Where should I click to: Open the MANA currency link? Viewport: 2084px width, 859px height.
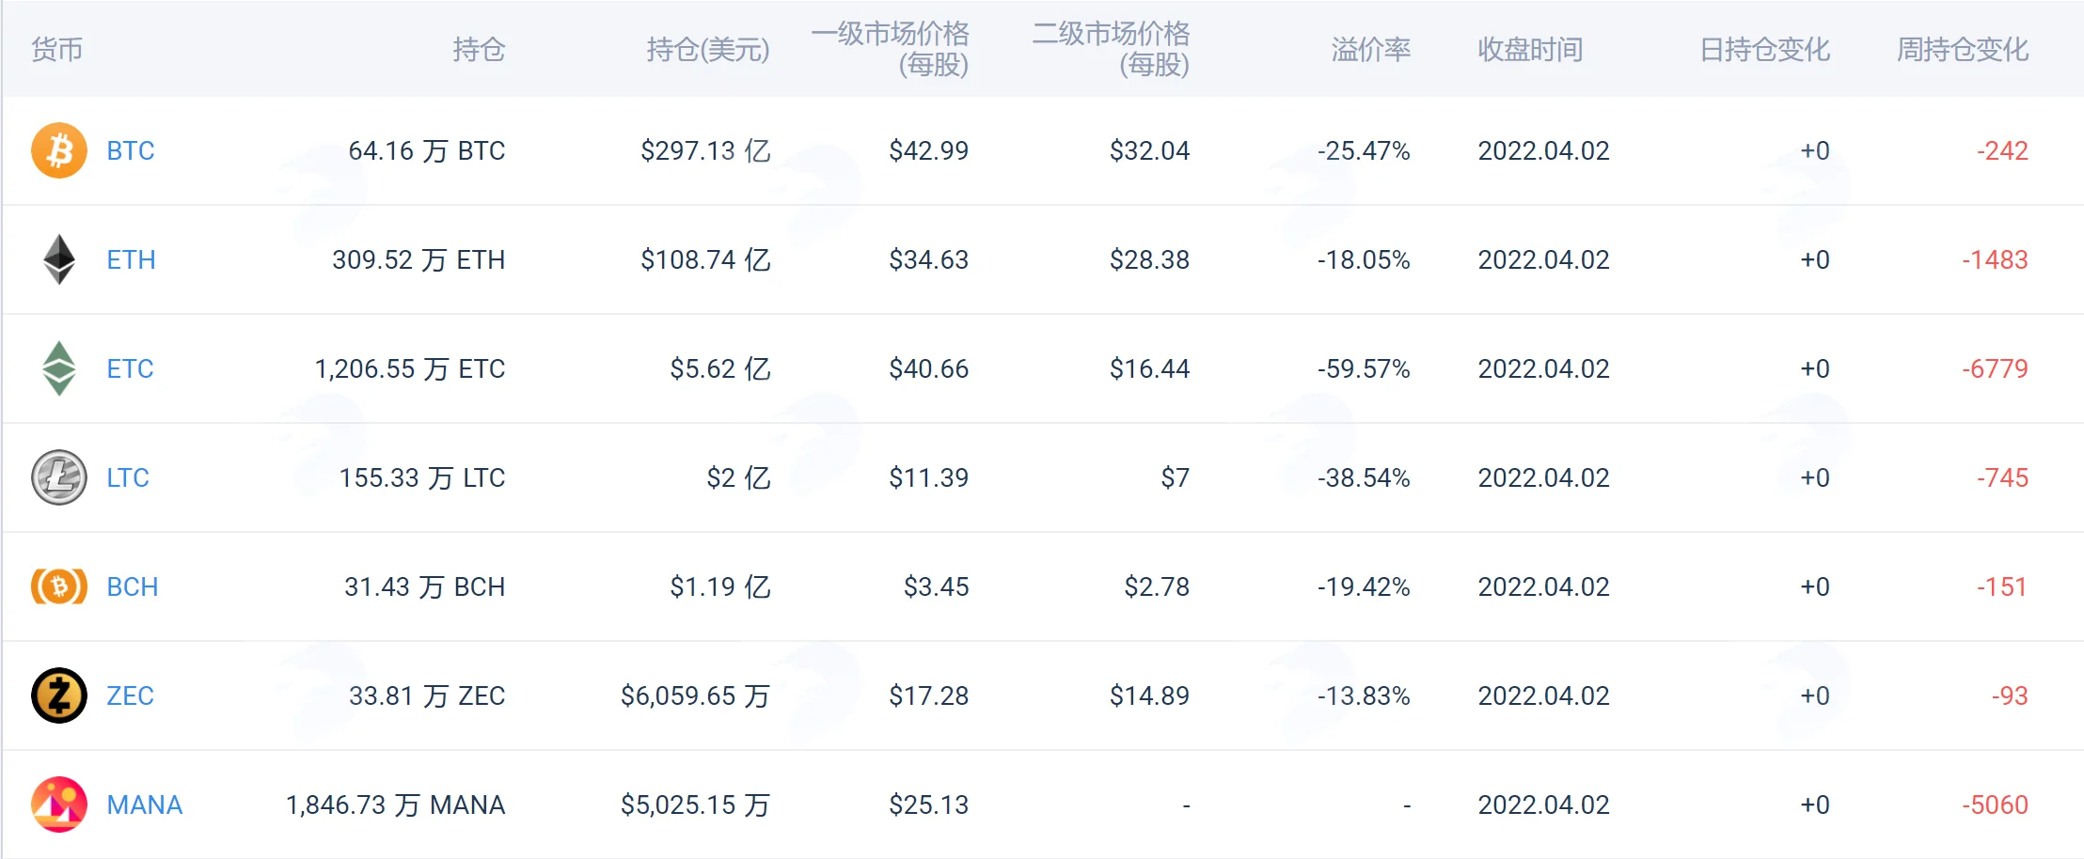(145, 804)
